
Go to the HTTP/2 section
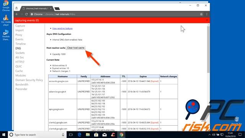pos(20,62)
